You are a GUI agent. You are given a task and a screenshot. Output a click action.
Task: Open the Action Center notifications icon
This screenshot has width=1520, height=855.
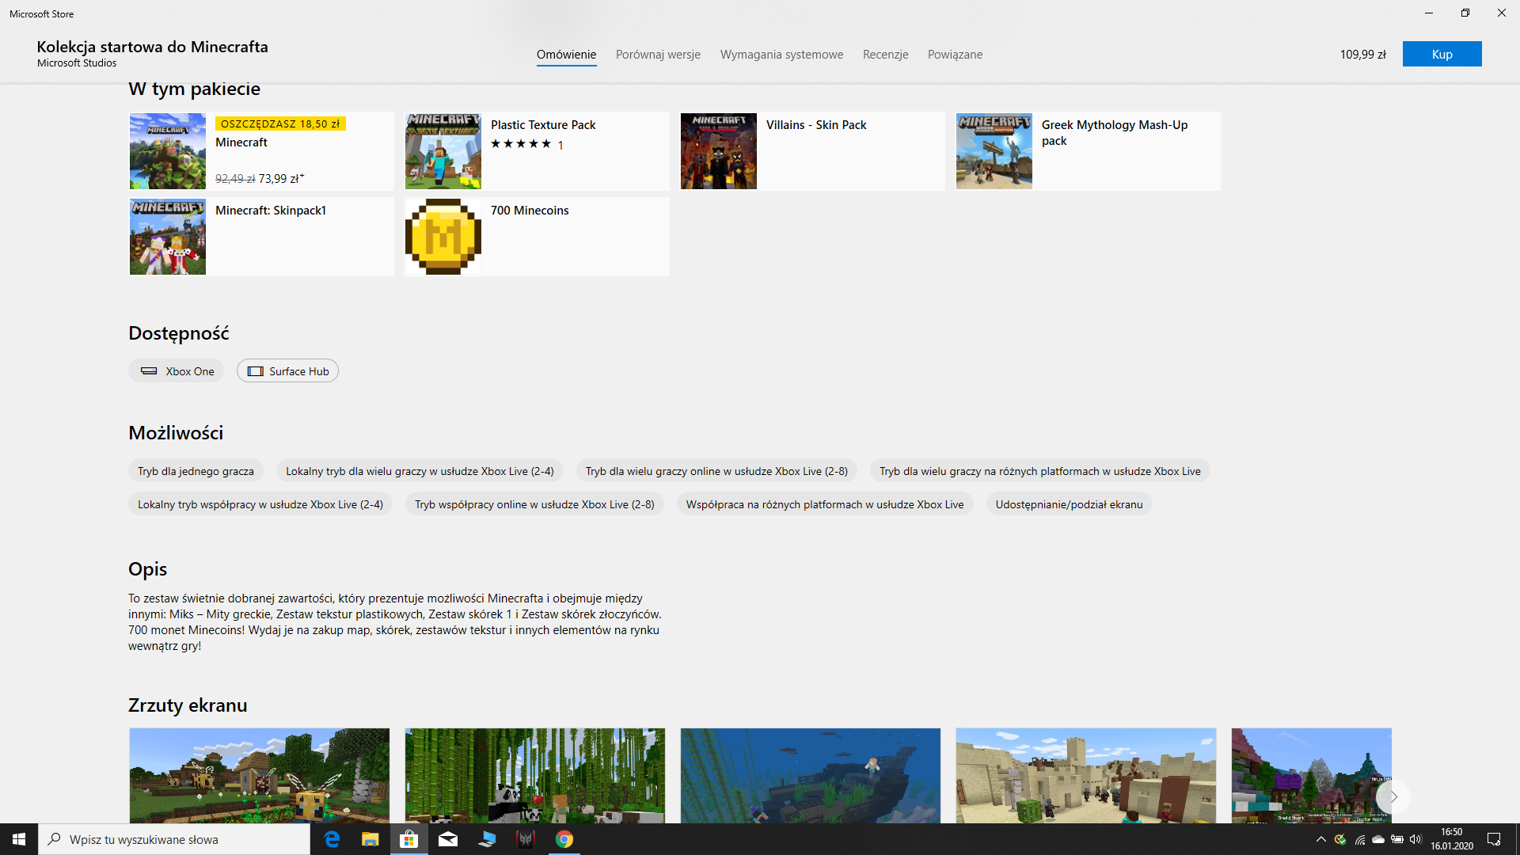click(x=1494, y=839)
